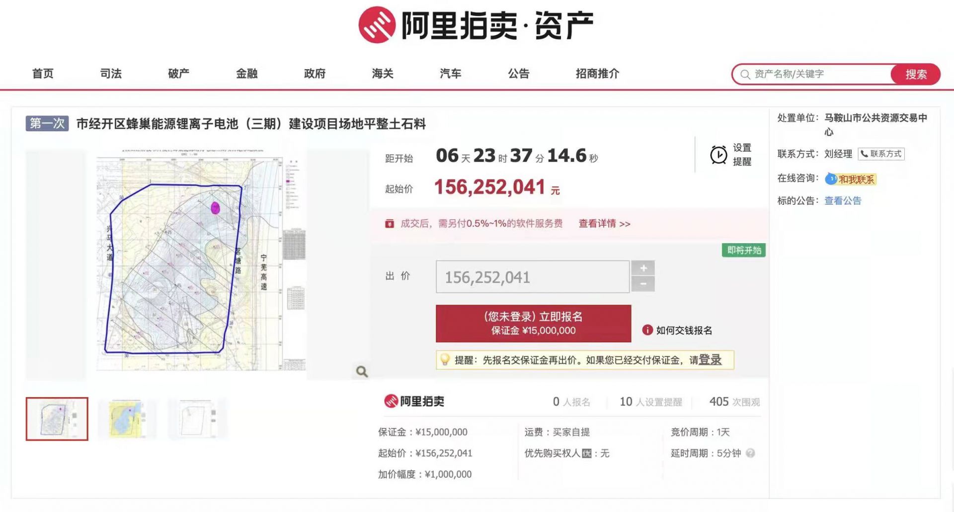954x512 pixels.
Task: Select the second yellow-blue map thumbnail
Action: (128, 419)
